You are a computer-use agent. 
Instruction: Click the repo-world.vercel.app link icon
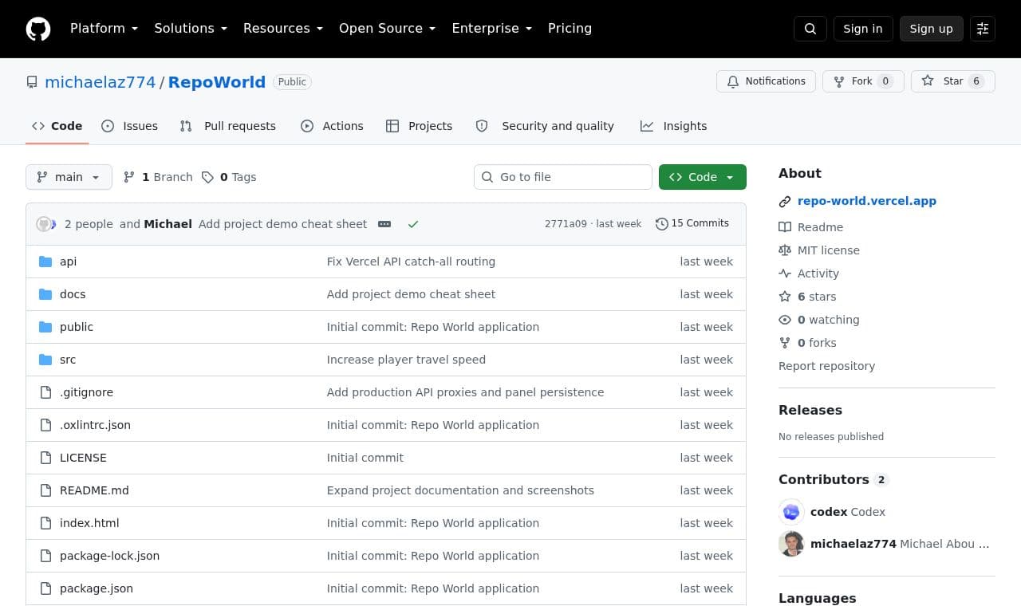point(785,202)
